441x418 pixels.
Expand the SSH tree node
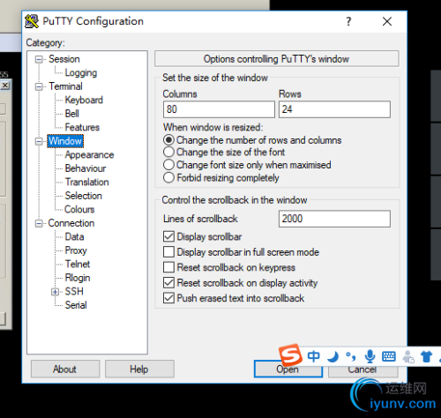pyautogui.click(x=55, y=292)
